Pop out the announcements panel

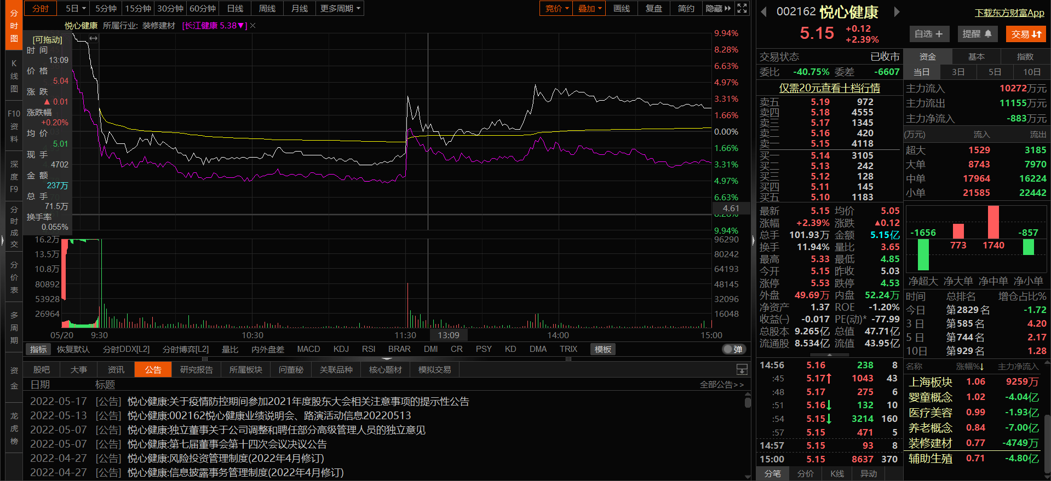(x=742, y=369)
